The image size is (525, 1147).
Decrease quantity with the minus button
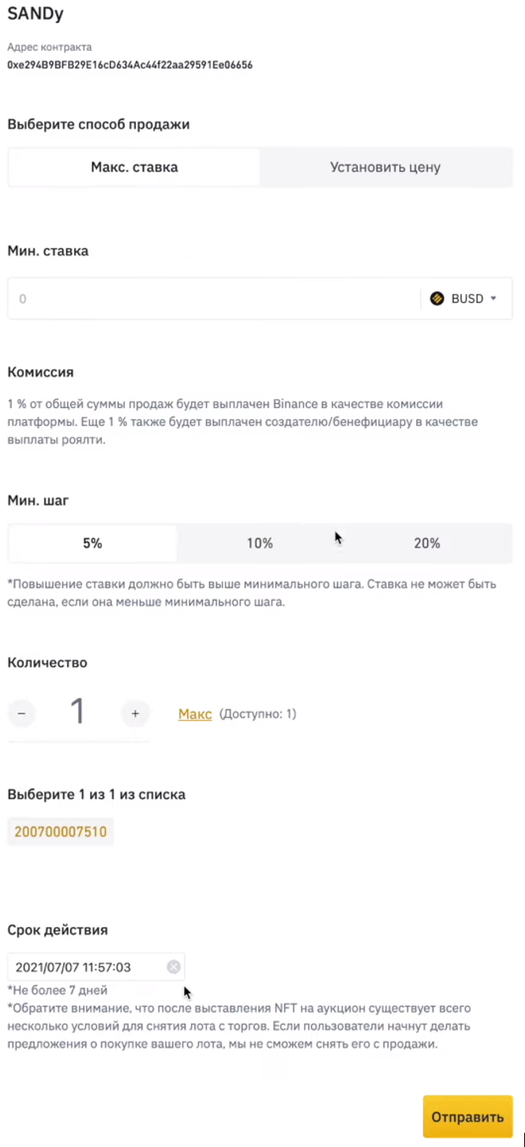click(x=21, y=714)
